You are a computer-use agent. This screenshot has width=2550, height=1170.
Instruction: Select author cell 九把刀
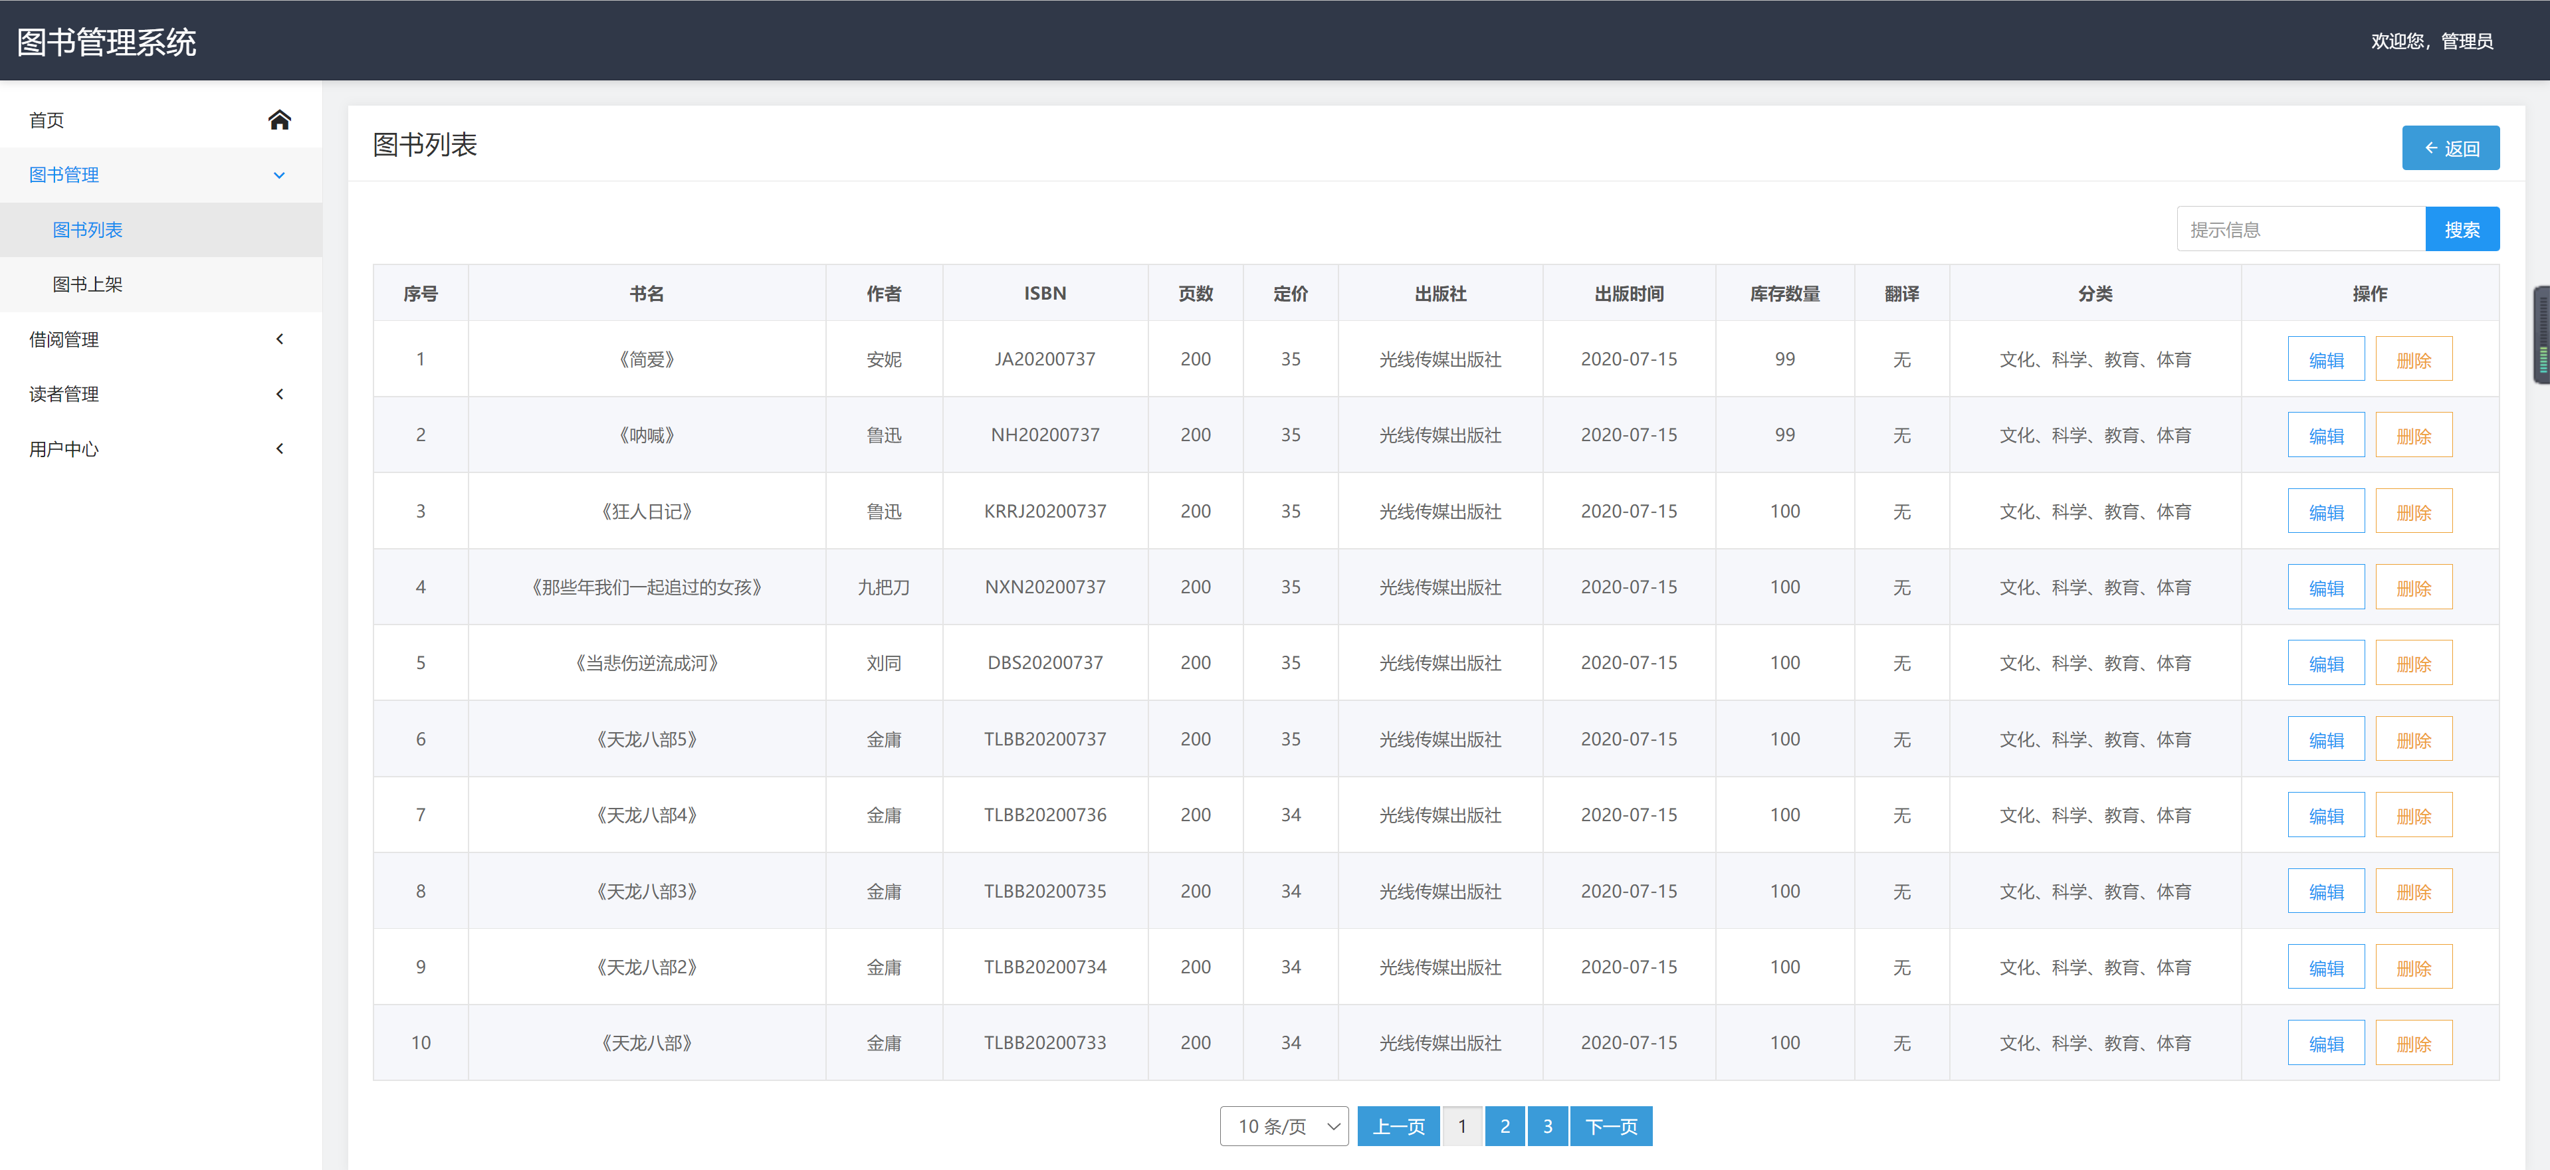tap(883, 588)
